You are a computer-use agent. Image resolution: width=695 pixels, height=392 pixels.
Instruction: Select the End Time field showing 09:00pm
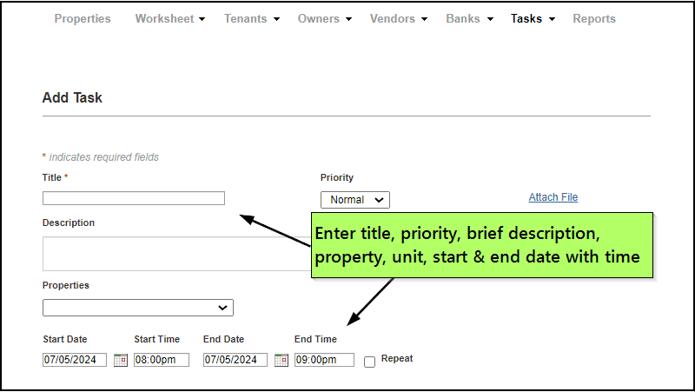point(324,360)
